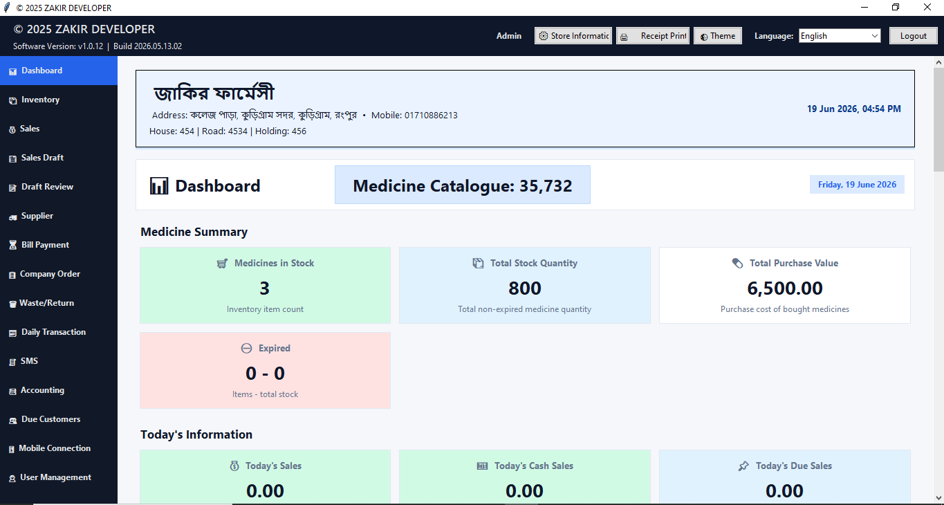Click the bar chart icon beside Dashboard heading
The image size is (944, 505).
(x=159, y=185)
